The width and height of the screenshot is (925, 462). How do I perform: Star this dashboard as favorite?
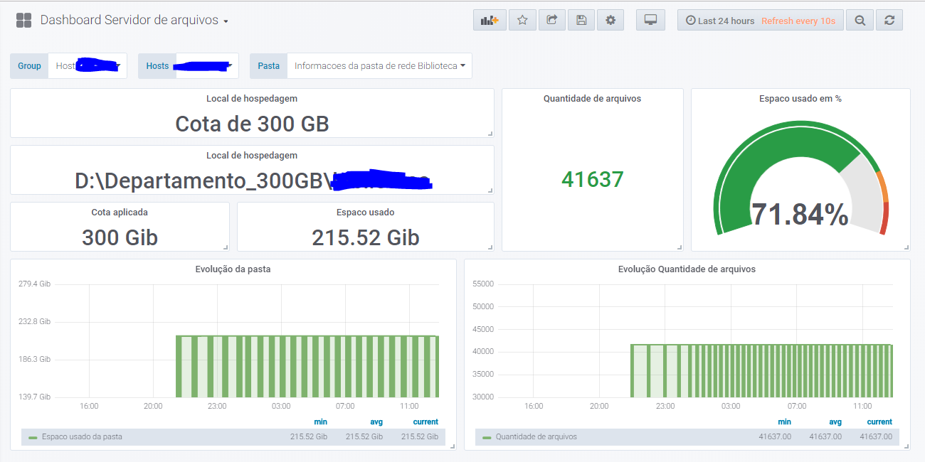(522, 20)
